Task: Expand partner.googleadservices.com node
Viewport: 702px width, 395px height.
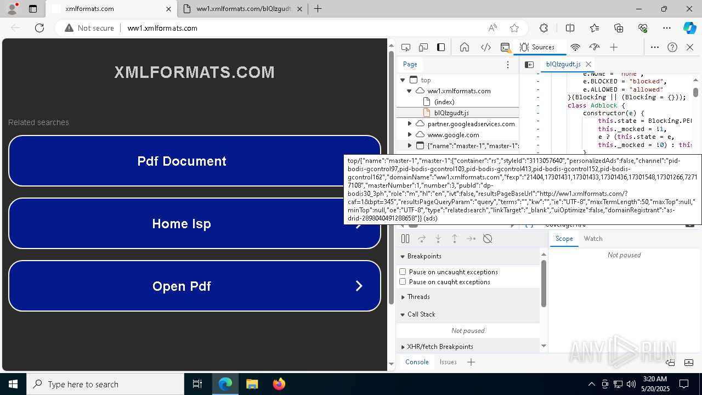Action: 409,124
